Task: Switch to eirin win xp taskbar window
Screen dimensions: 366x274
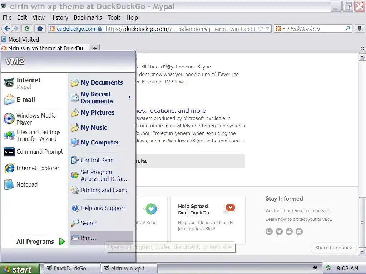Action: (x=129, y=268)
